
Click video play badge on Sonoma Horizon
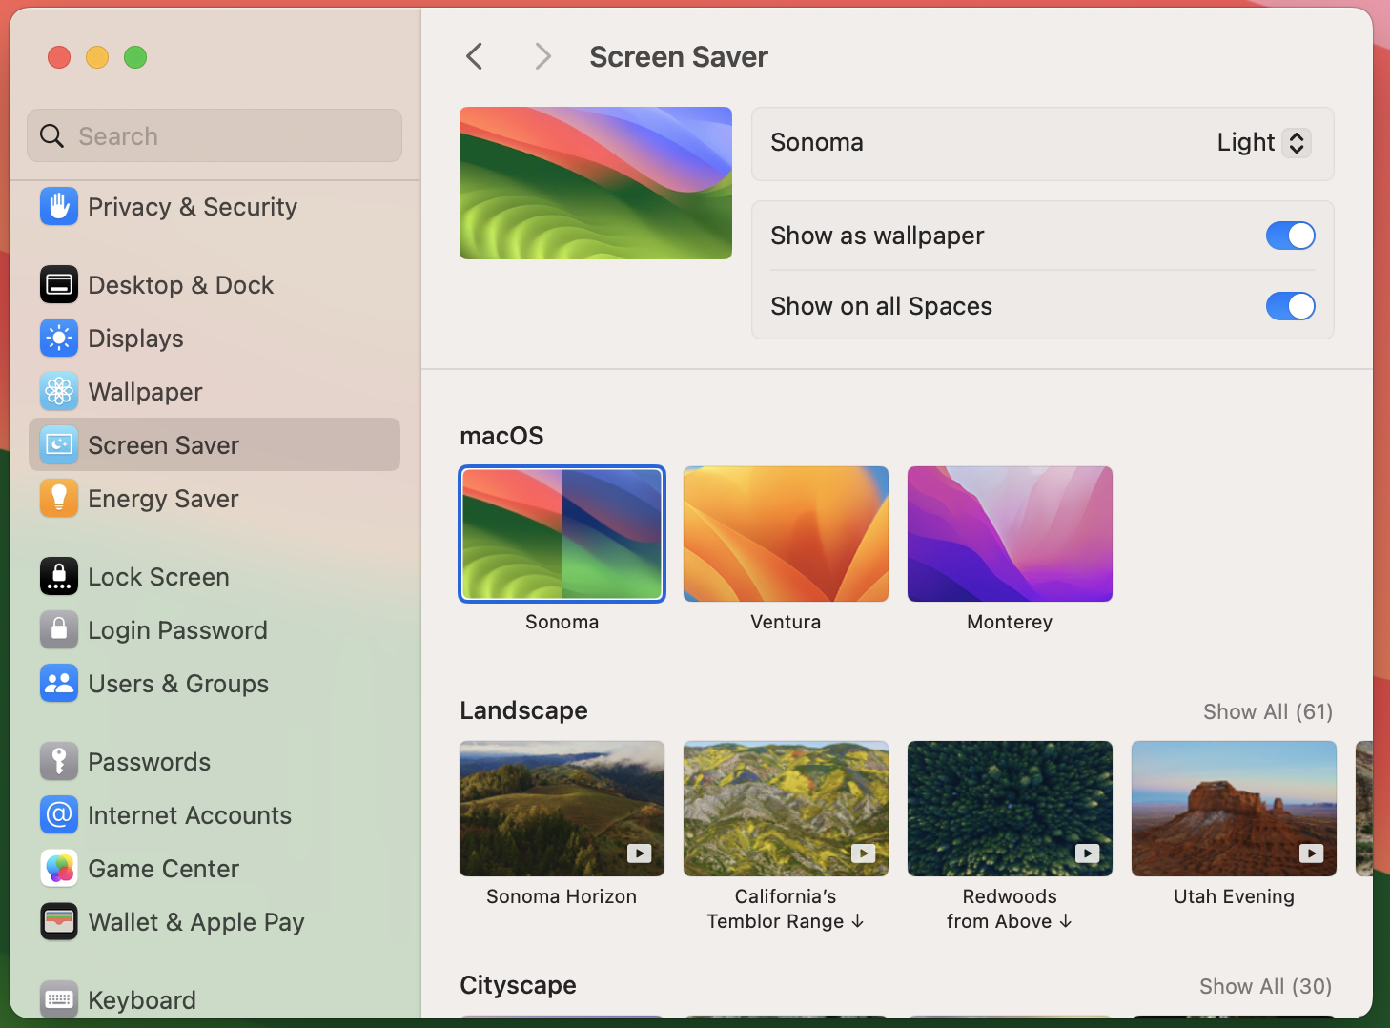(639, 853)
